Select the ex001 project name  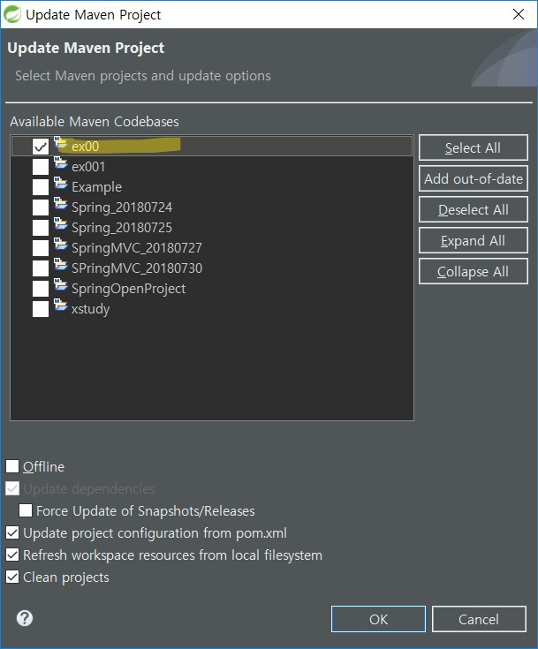[x=88, y=167]
